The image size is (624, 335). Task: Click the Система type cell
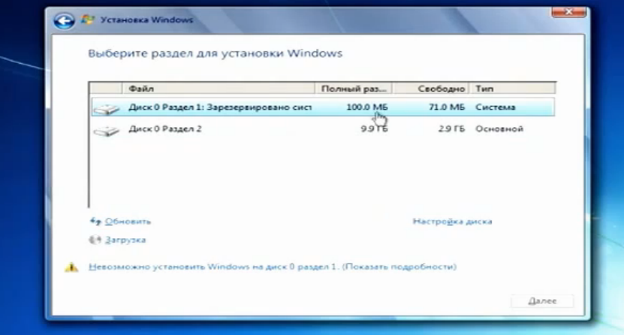tap(495, 107)
